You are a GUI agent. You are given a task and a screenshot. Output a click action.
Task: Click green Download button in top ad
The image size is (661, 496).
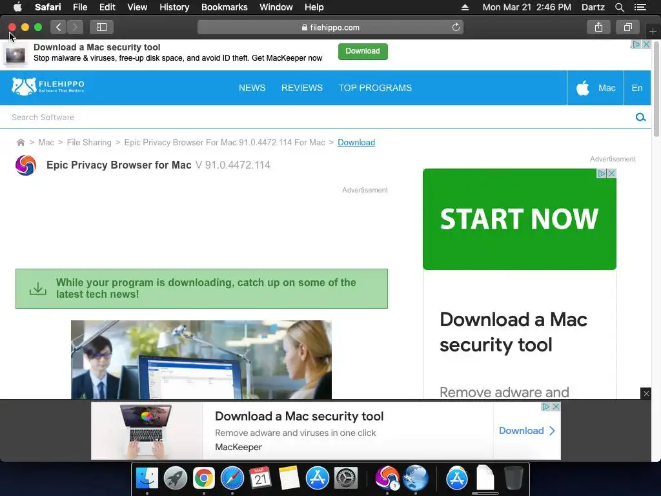point(363,51)
